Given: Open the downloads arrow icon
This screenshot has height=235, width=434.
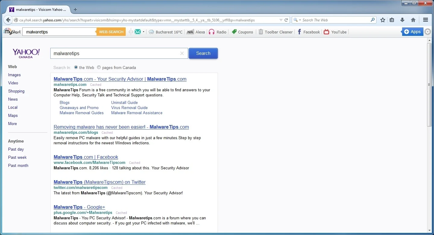Looking at the screenshot, I should click(402, 20).
